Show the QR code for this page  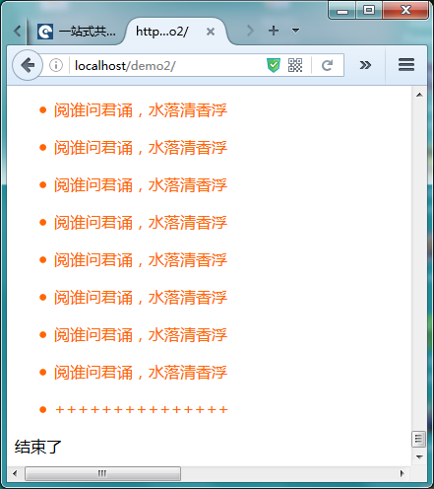pos(295,65)
